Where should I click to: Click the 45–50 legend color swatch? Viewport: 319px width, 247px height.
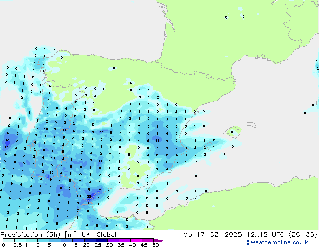(148, 240)
